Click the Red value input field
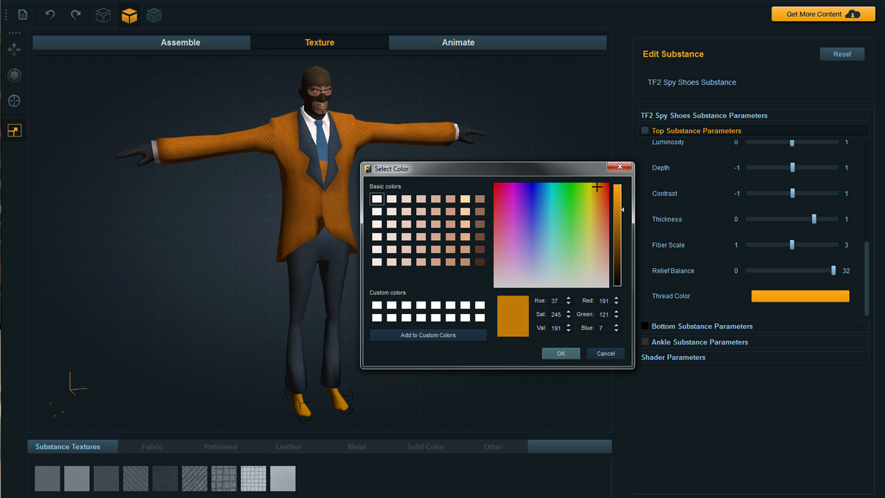The width and height of the screenshot is (885, 498). click(x=604, y=301)
